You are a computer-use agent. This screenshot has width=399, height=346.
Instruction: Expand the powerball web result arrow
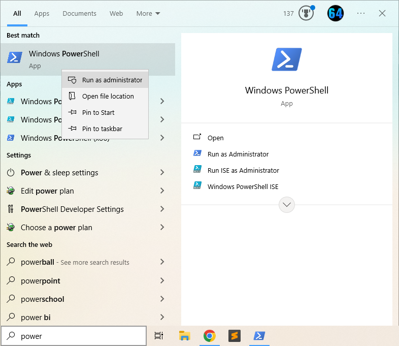pyautogui.click(x=162, y=262)
